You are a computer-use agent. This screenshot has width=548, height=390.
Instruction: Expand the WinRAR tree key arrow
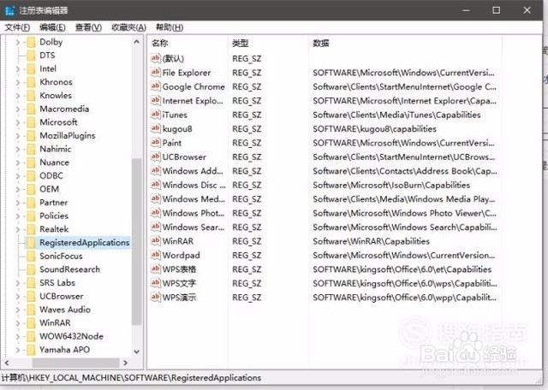tap(18, 323)
